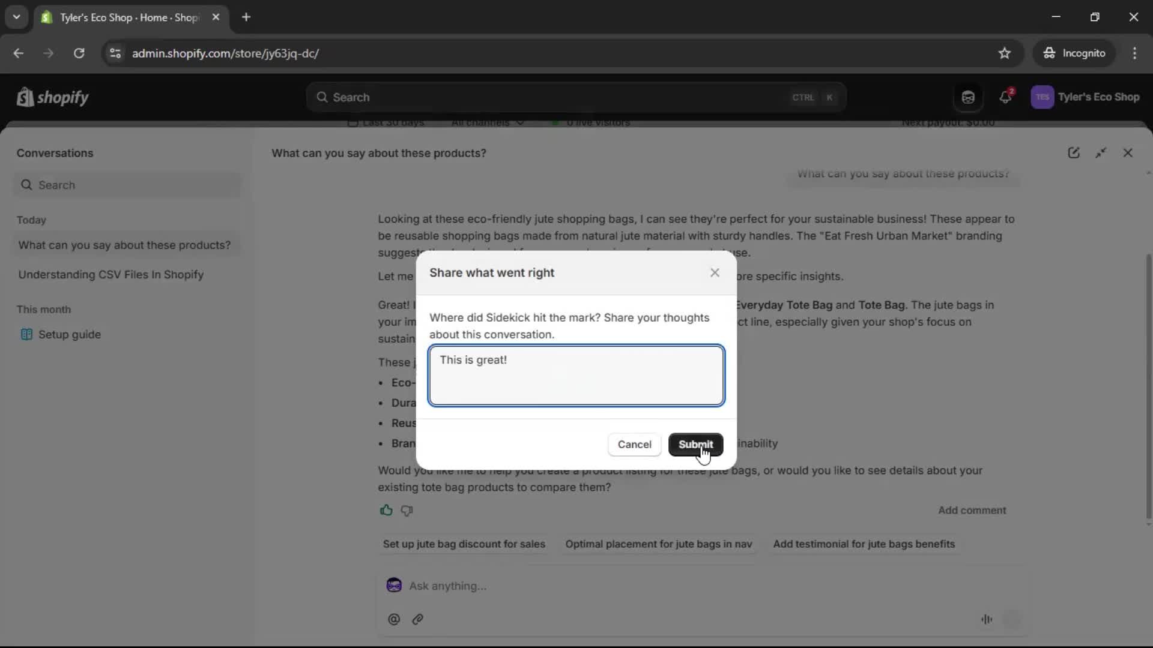
Task: Expand the All channels dropdown
Action: tap(486, 122)
